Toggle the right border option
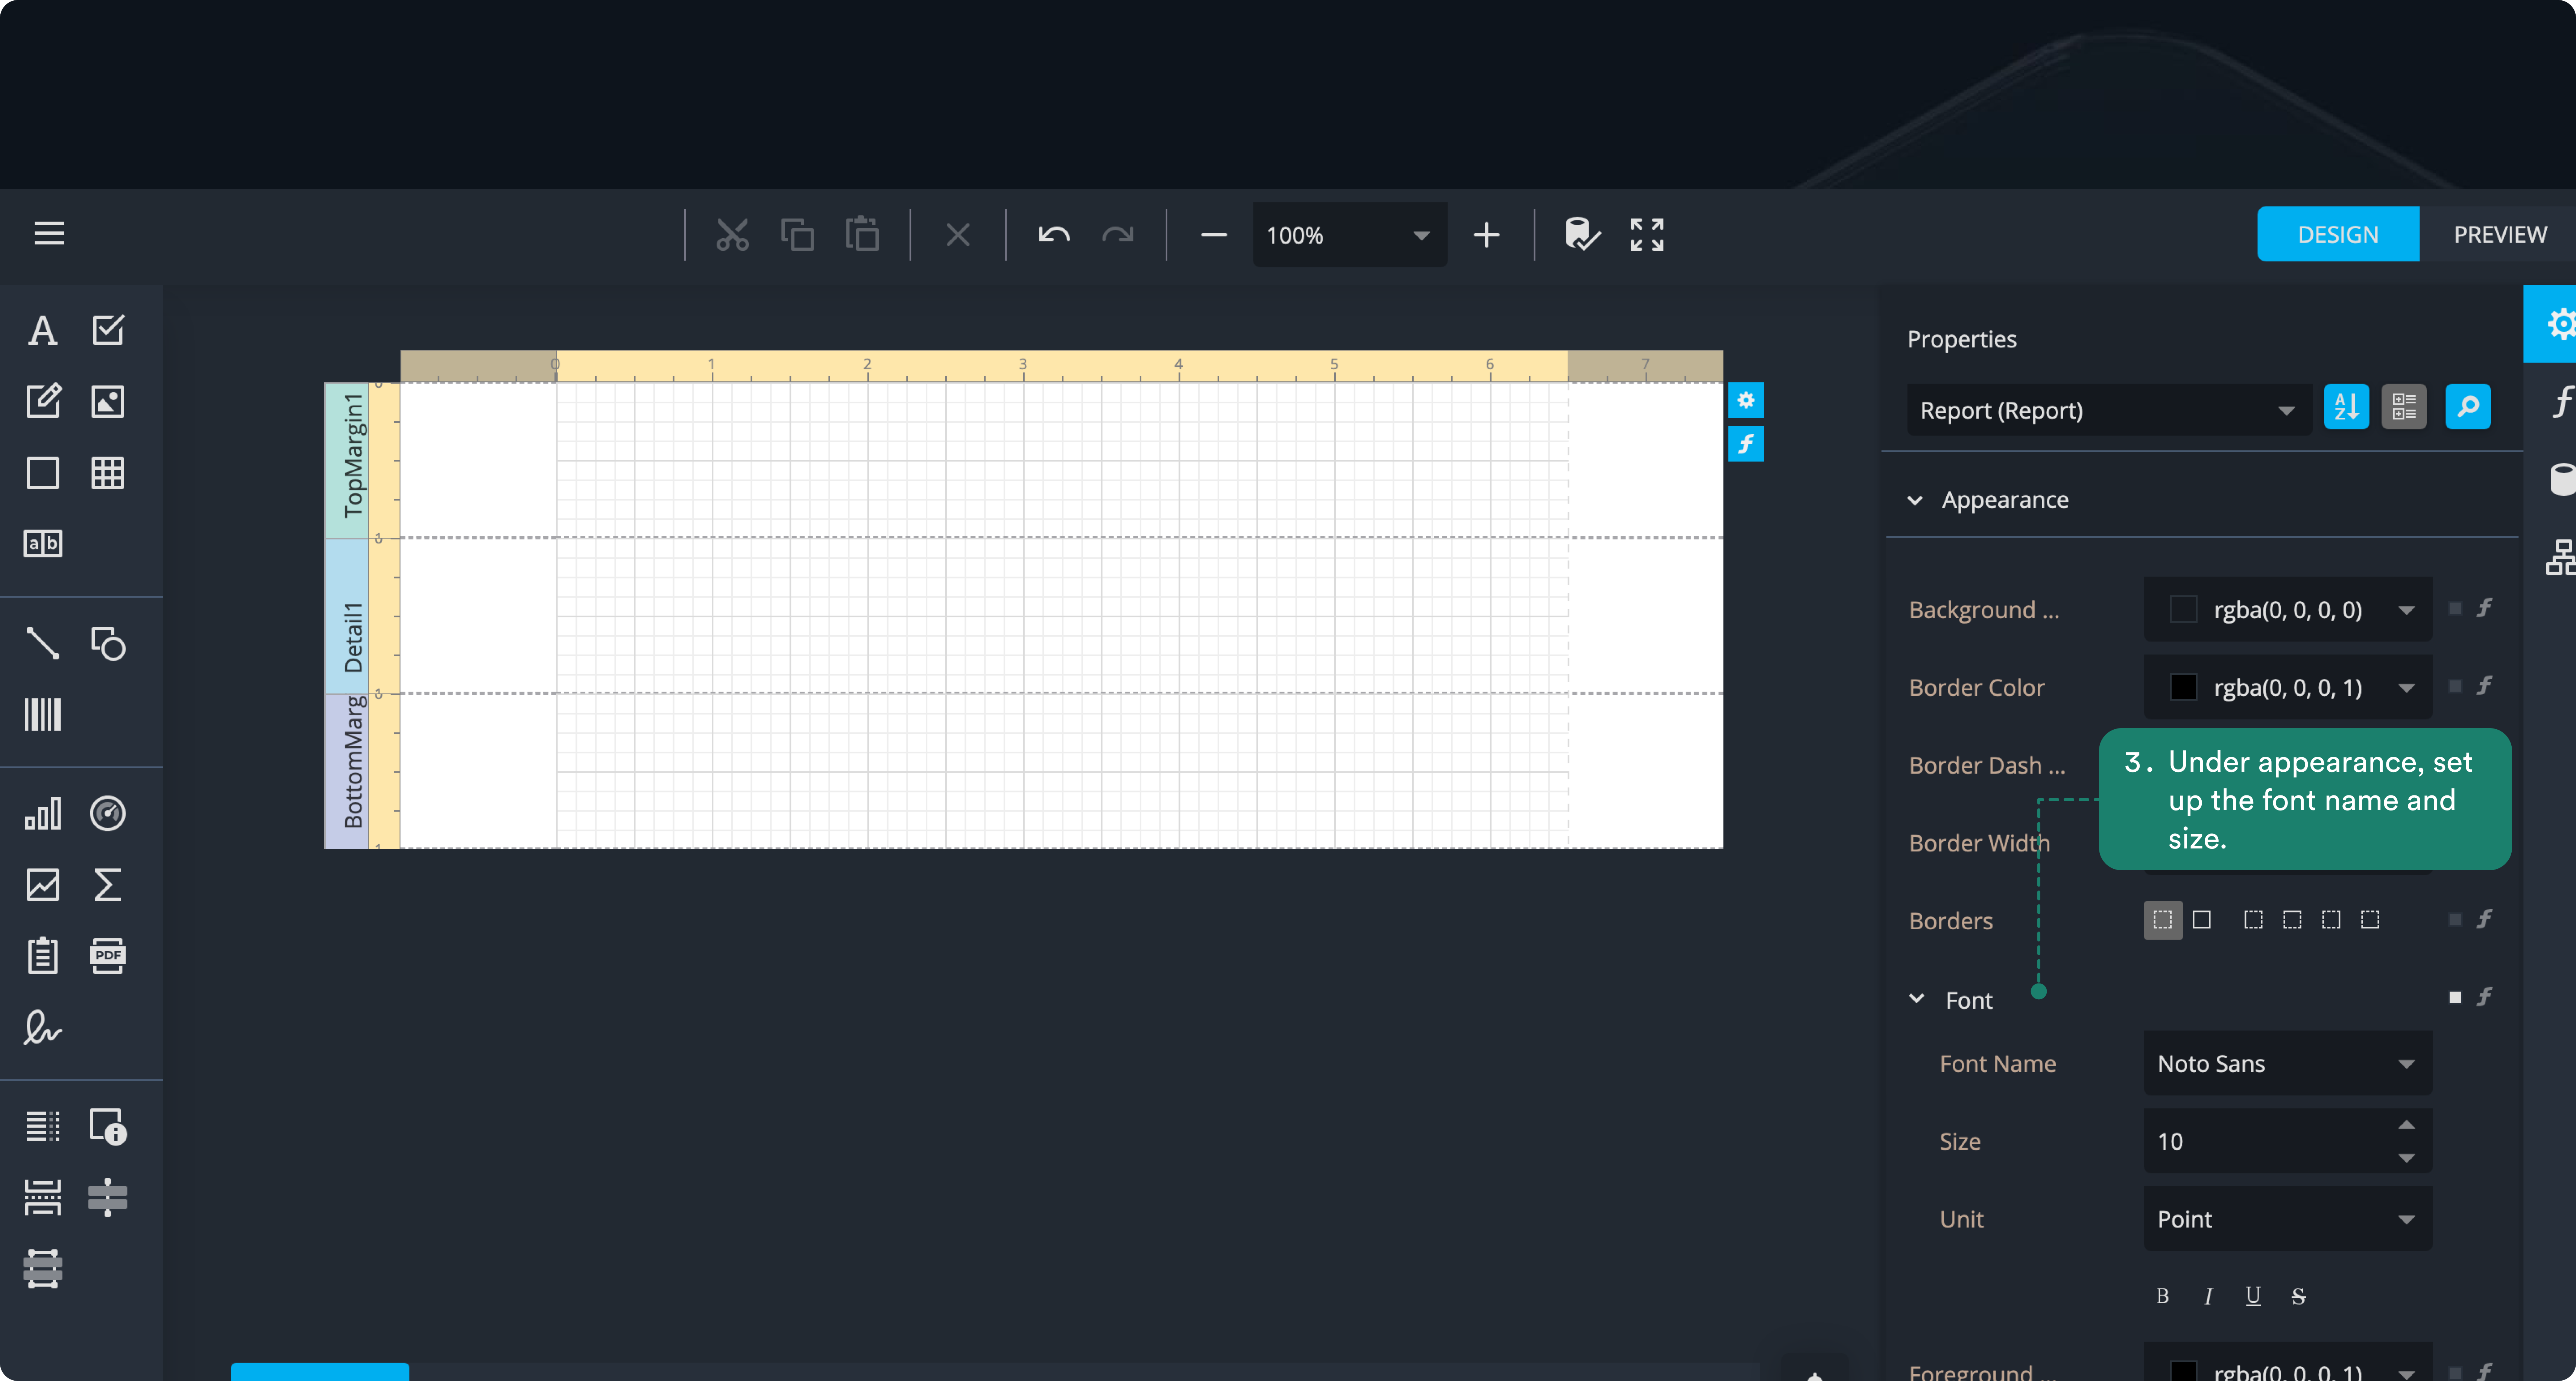The height and width of the screenshot is (1381, 2576). [2331, 920]
